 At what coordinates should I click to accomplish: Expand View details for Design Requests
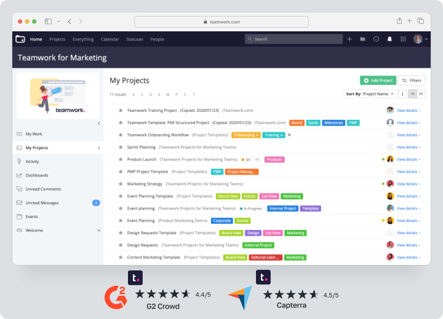pyautogui.click(x=409, y=245)
